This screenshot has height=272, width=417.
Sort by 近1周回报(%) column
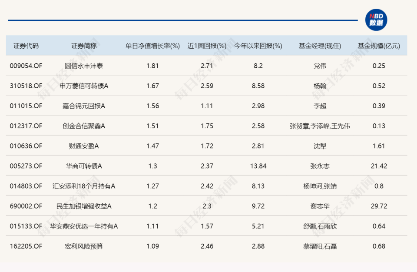[x=206, y=45]
